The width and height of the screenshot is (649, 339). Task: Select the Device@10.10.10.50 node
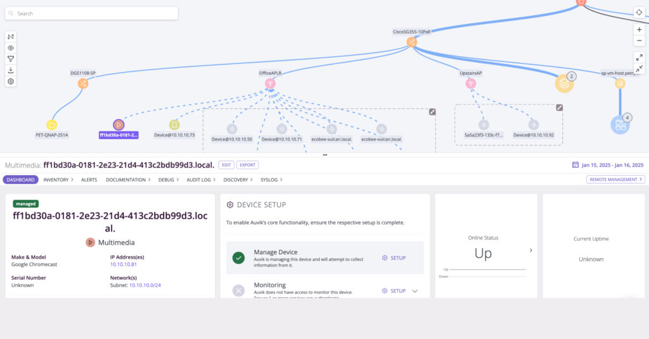(x=232, y=129)
